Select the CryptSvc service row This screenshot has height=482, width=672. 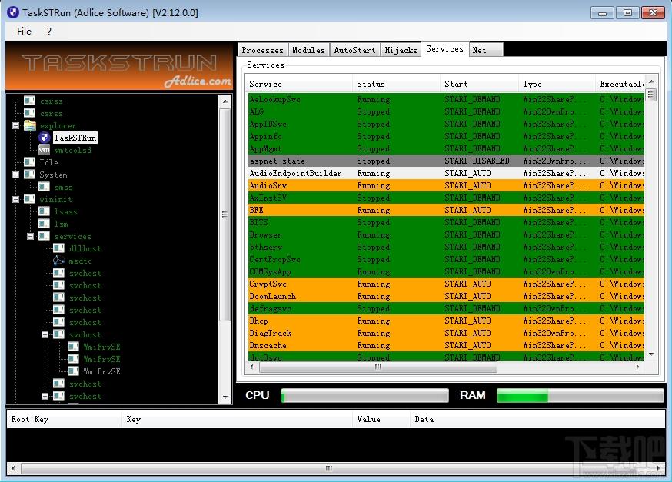pos(446,284)
